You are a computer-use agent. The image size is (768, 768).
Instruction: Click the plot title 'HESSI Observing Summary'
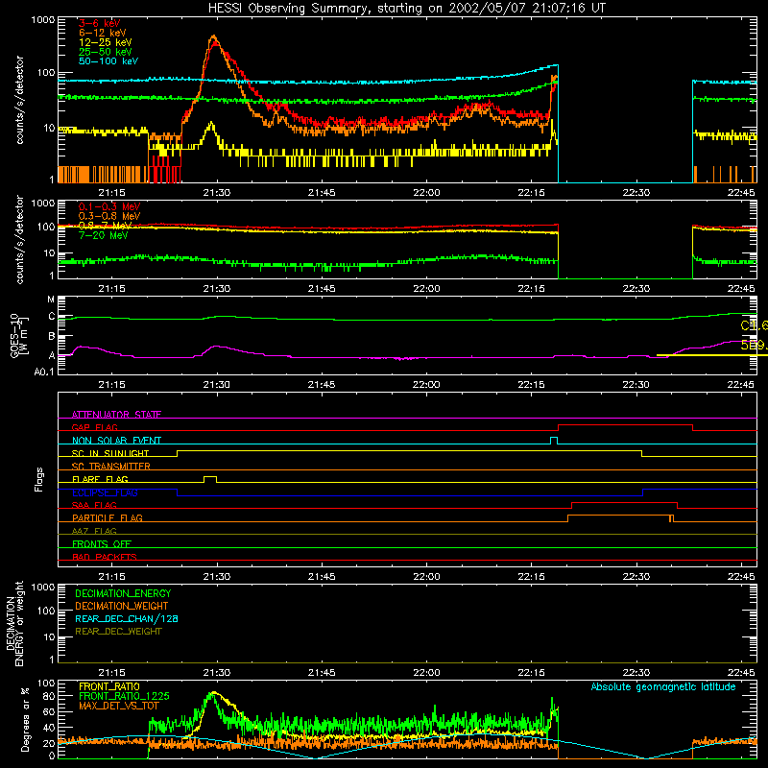[x=290, y=9]
